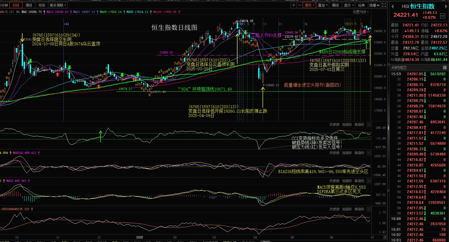
Task: Click 换指标 in the MACD panel
Action: [x=359, y=181]
